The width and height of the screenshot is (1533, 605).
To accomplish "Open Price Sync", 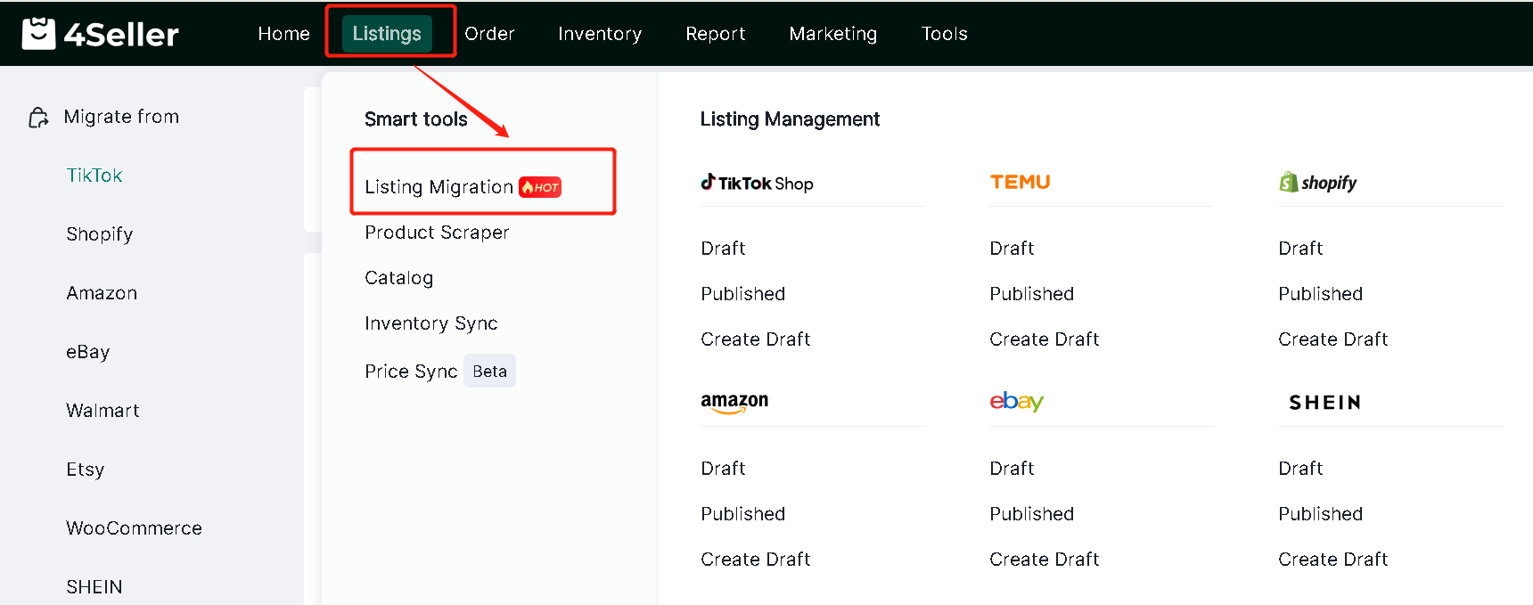I will click(411, 372).
